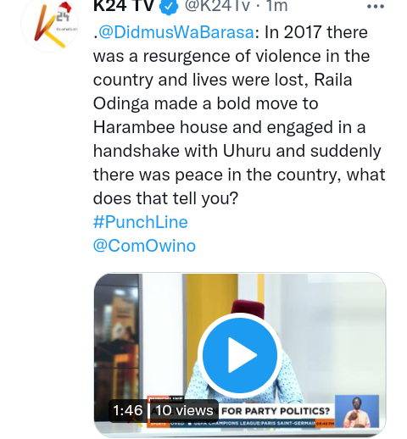Click the @K24Tv handle
The width and height of the screenshot is (407, 439).
point(217,6)
